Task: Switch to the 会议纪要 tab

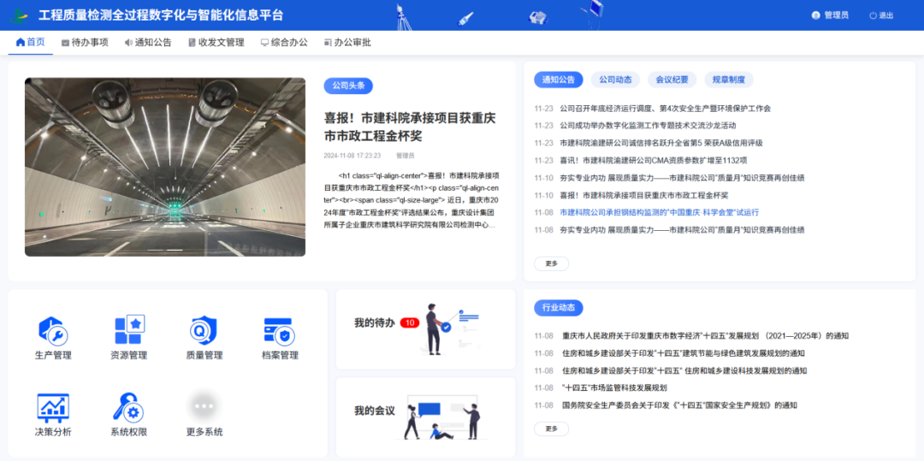Action: (x=672, y=80)
